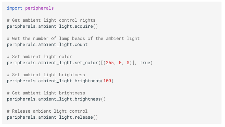Click the value 100 in brightness call
This screenshot has width=225, height=127.
tap(107, 81)
